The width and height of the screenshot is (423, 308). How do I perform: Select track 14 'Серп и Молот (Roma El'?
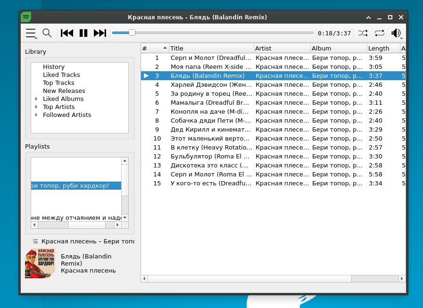tap(273, 175)
